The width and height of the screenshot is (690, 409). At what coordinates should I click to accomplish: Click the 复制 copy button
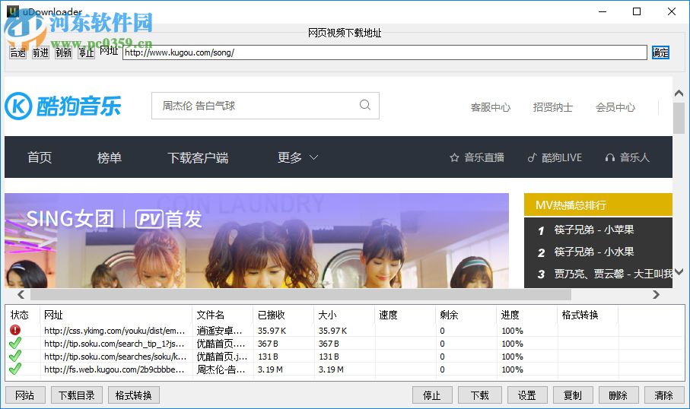point(573,395)
